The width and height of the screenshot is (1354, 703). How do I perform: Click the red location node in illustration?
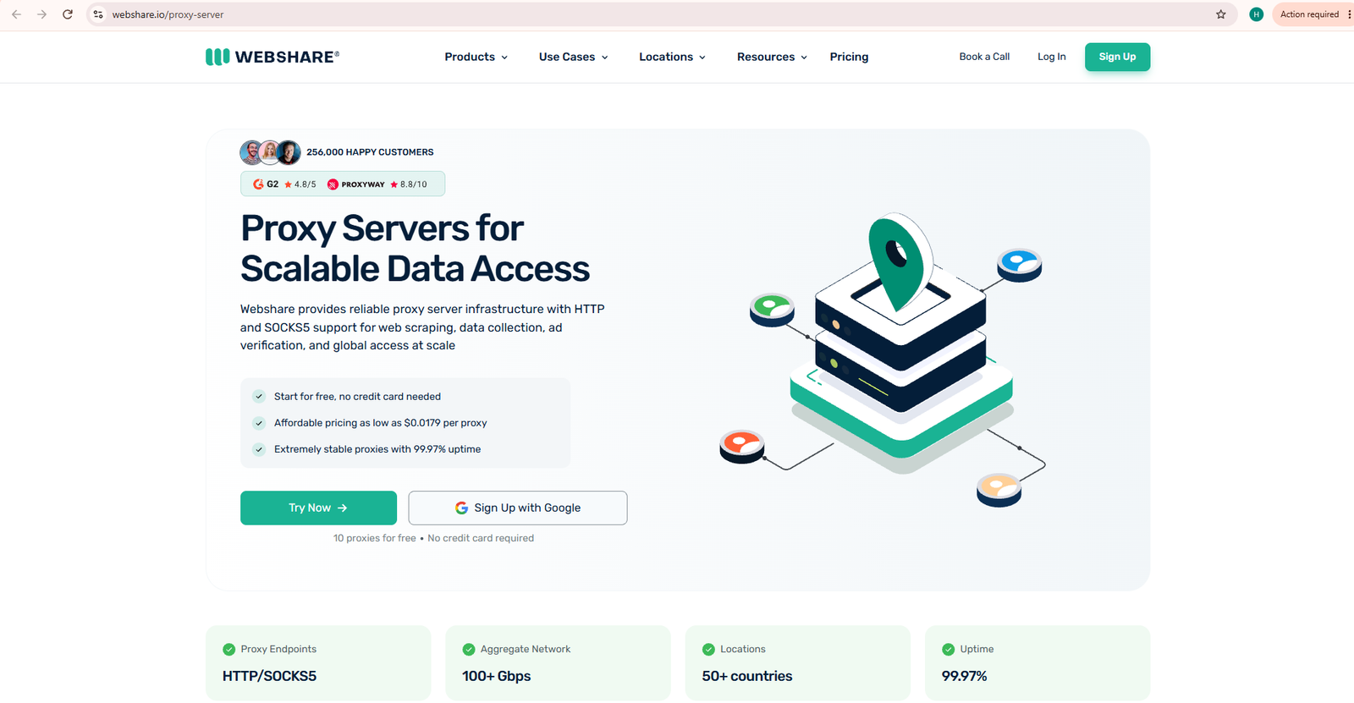[x=742, y=447]
